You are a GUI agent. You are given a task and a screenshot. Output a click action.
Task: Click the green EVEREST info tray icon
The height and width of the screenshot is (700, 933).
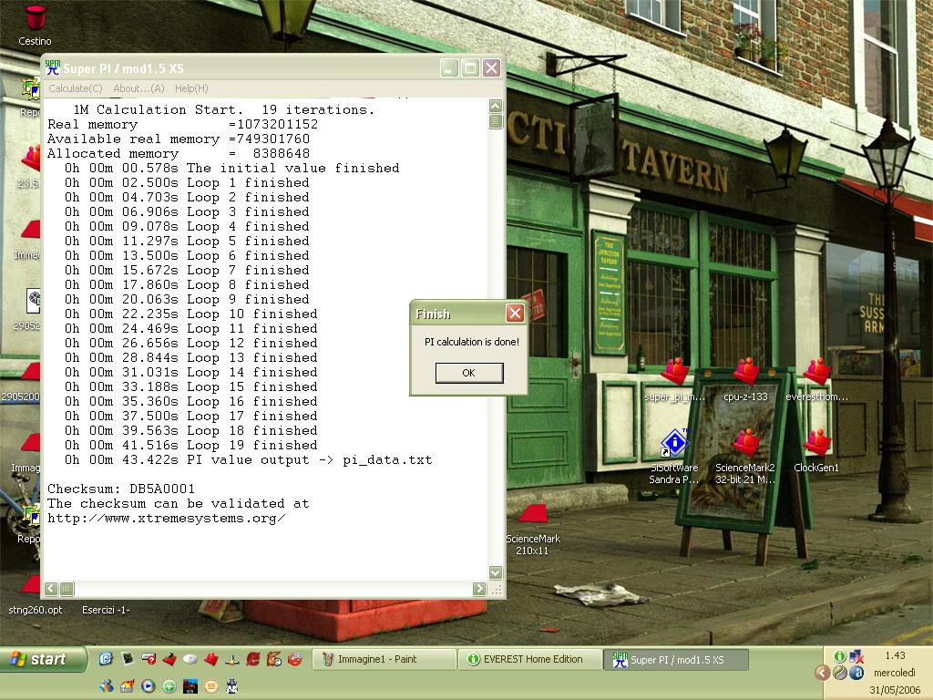click(x=839, y=656)
